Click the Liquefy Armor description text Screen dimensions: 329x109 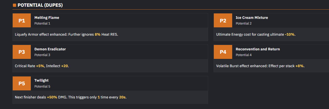click(x=67, y=34)
